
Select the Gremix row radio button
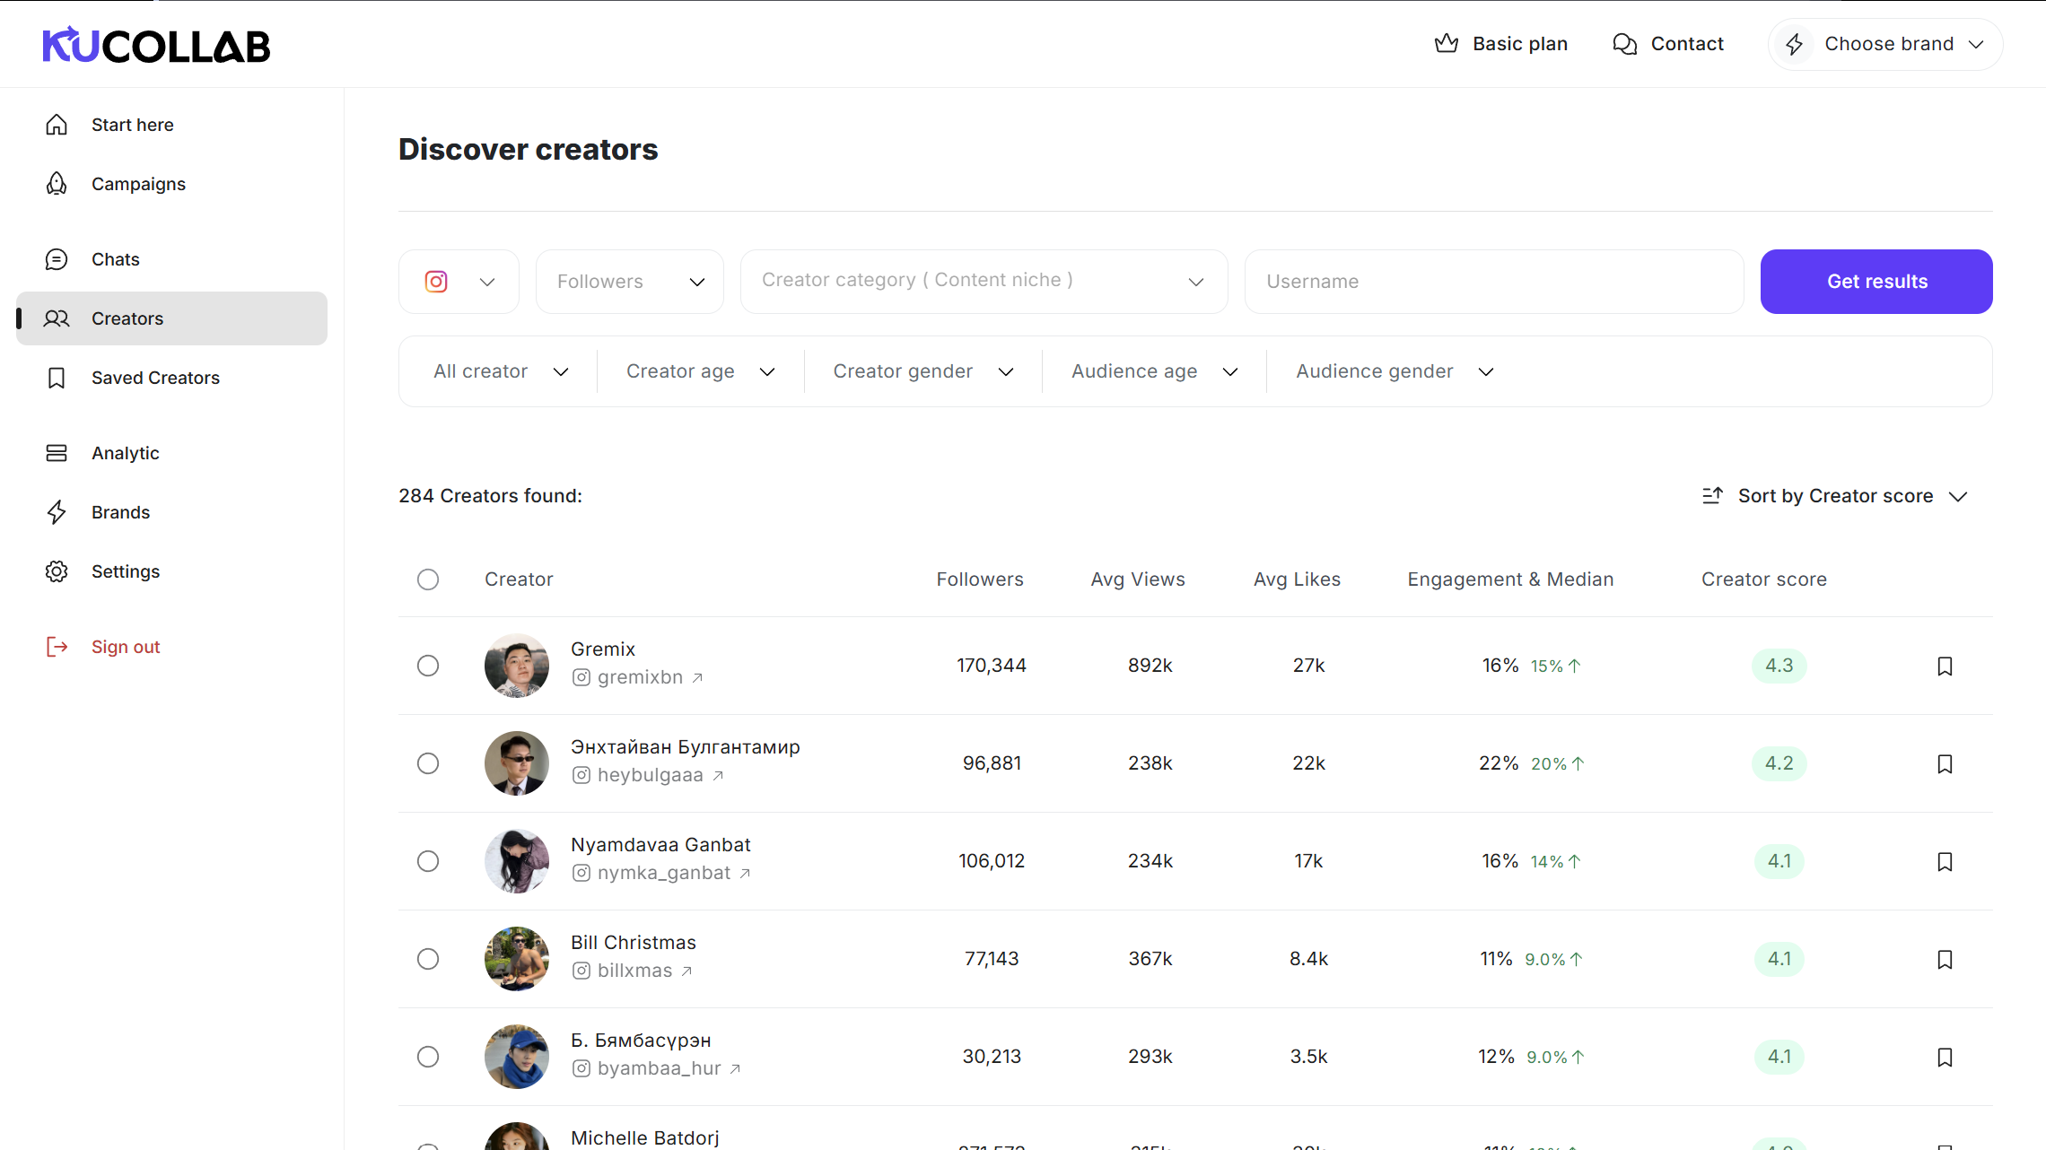coord(428,666)
